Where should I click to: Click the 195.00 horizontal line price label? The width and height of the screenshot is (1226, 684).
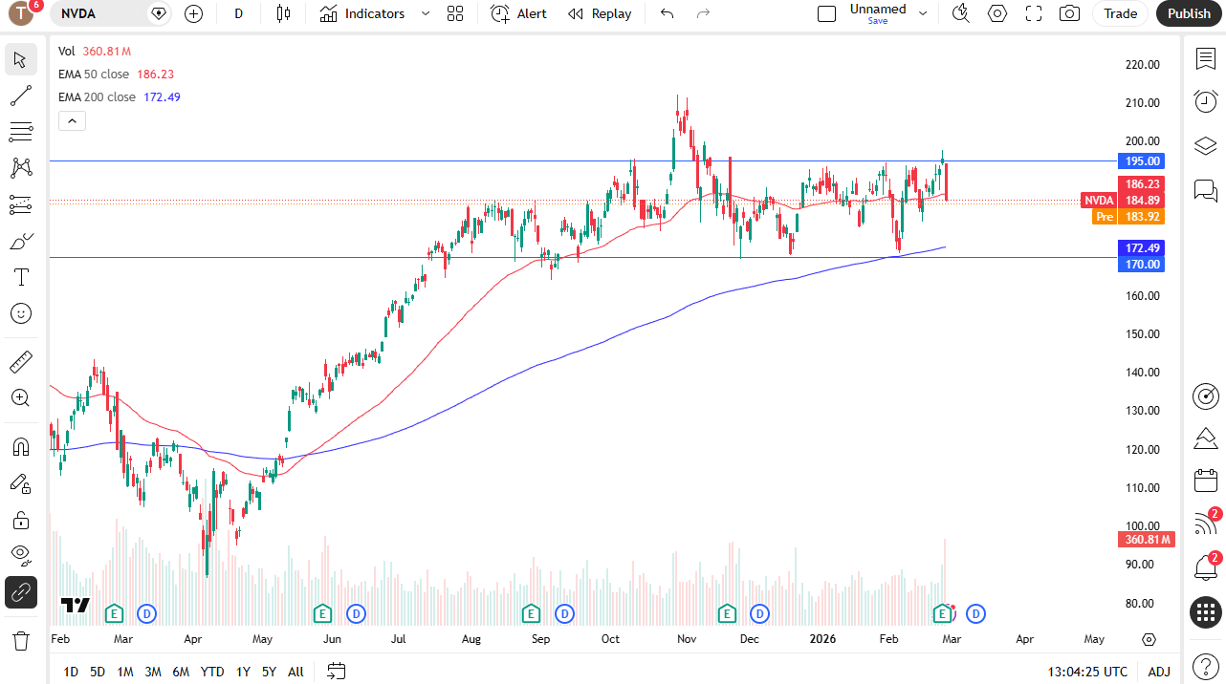pyautogui.click(x=1141, y=161)
